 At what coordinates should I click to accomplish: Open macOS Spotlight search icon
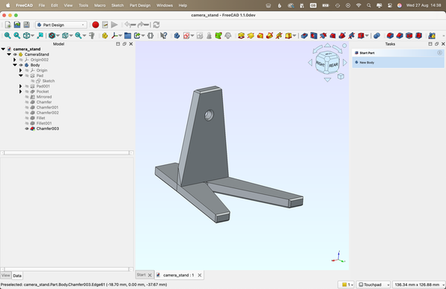point(369,5)
